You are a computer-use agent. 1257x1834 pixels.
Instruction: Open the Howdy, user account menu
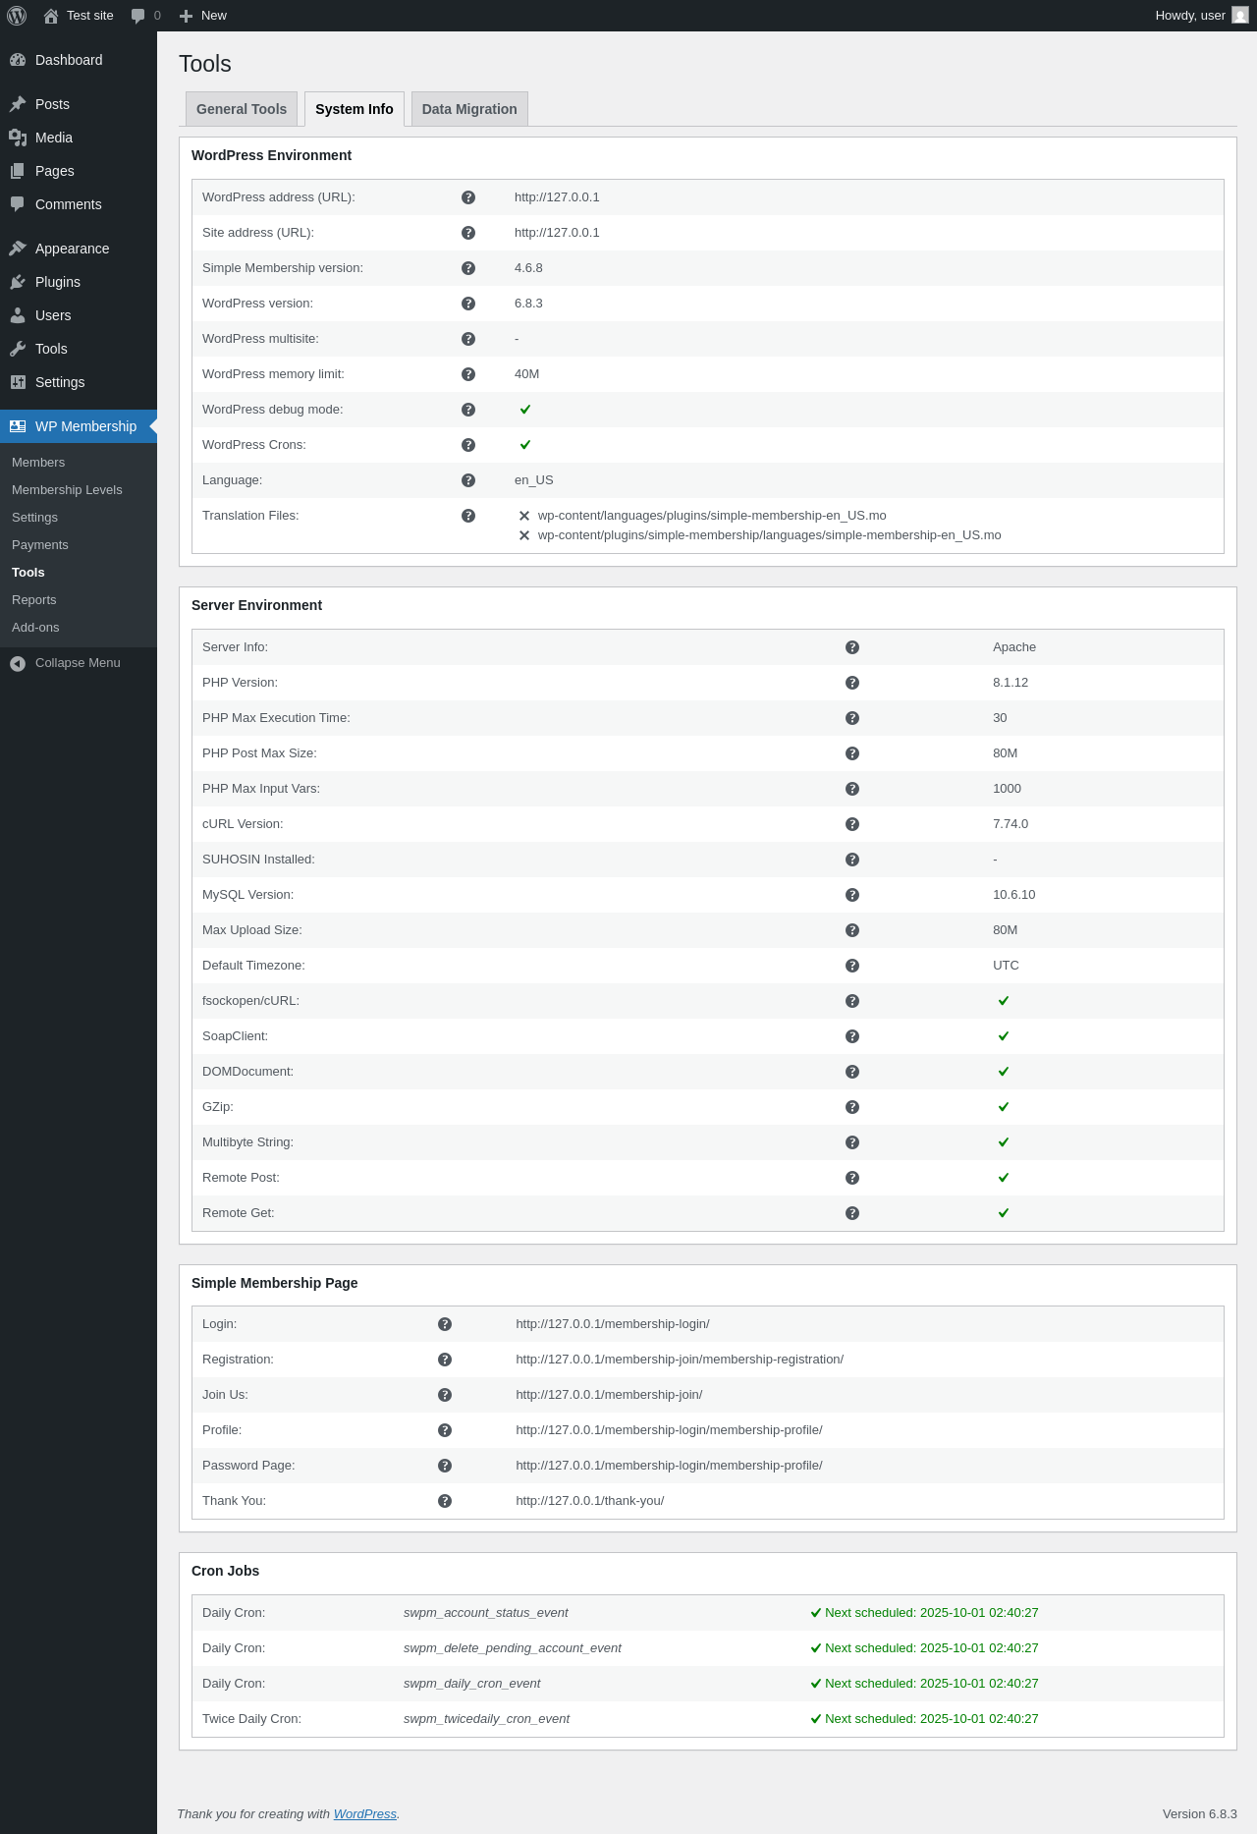(1189, 16)
